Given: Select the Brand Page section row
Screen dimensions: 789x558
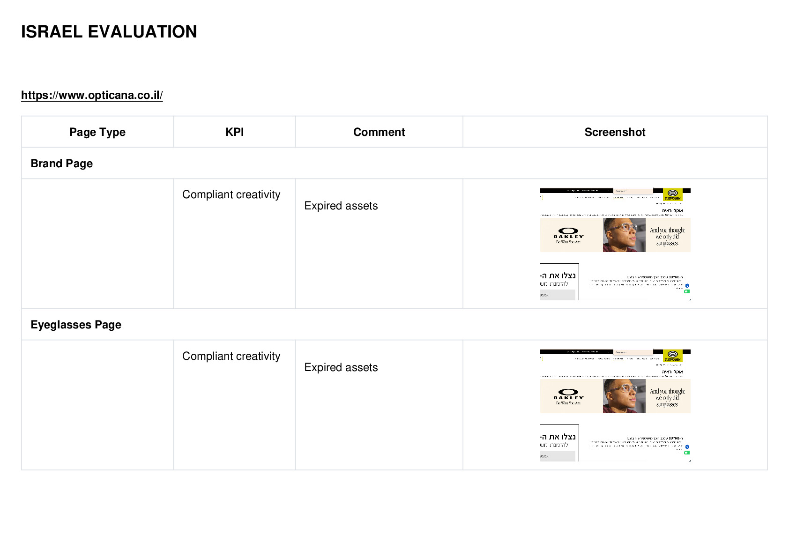Looking at the screenshot, I should point(394,163).
